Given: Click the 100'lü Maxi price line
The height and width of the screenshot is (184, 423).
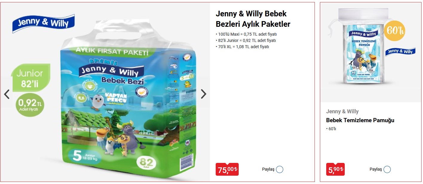Looking at the screenshot, I should (x=246, y=34).
